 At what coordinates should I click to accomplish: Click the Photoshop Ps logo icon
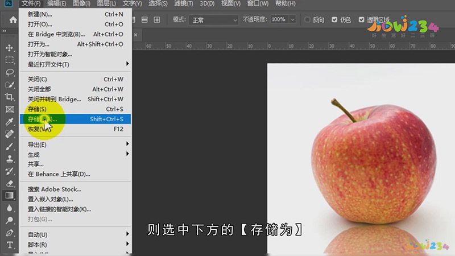click(9, 3)
